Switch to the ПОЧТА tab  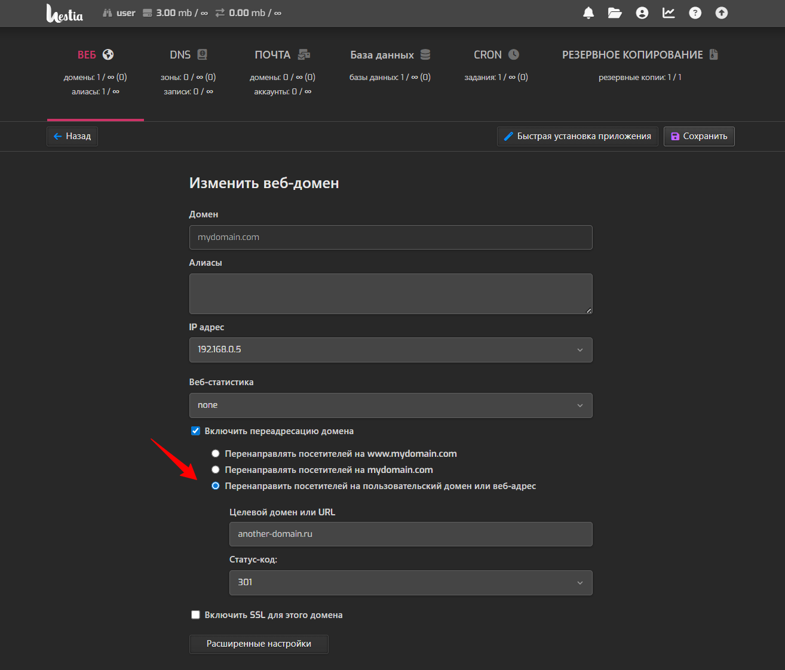point(283,54)
